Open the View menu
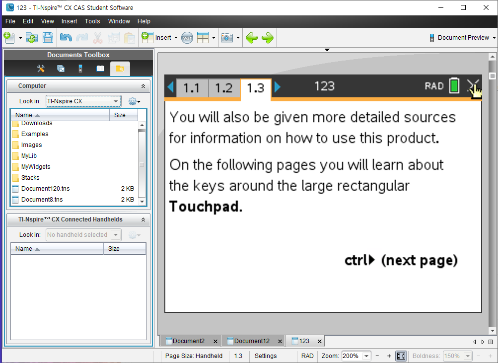 coord(47,21)
